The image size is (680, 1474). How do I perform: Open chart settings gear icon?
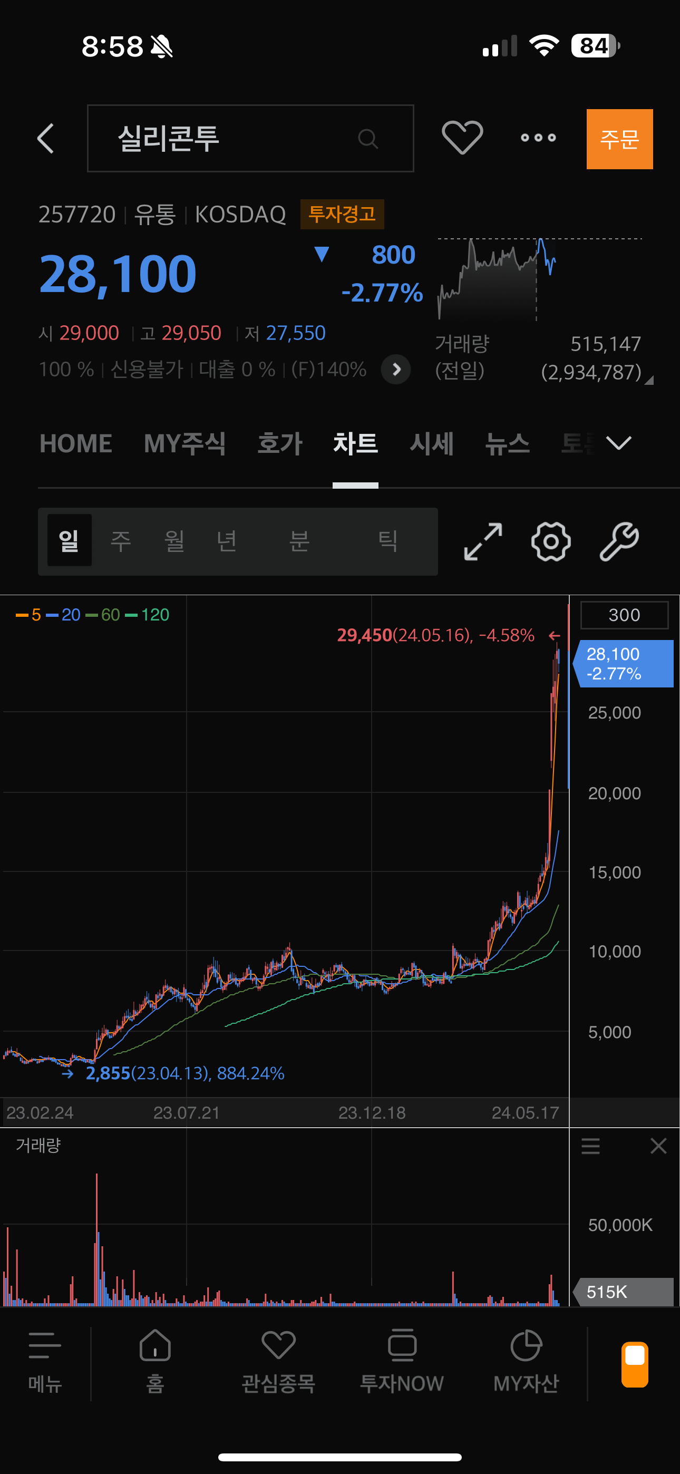(551, 541)
